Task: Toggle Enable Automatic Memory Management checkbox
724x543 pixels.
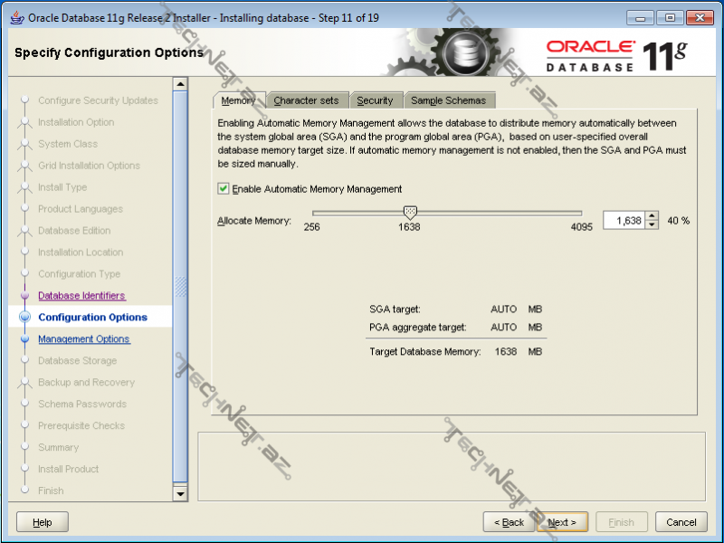Action: coord(224,189)
